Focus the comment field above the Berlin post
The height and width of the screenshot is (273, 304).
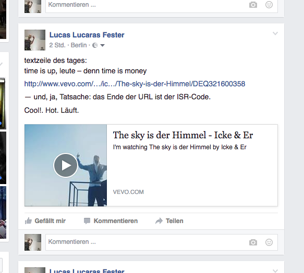(x=162, y=6)
